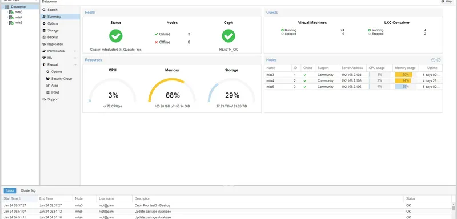The image size is (457, 219).
Task: Click the Storage 29% gauge
Action: point(232,91)
